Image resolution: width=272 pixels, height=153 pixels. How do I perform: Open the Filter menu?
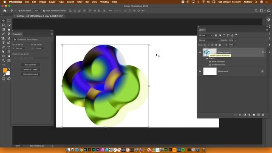pyautogui.click(x=79, y=2)
